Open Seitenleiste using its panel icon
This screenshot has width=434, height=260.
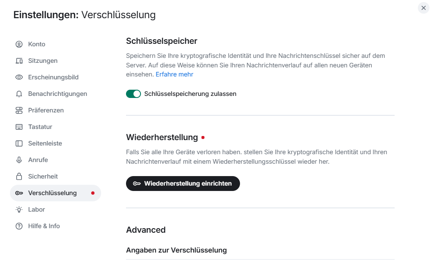coord(19,143)
